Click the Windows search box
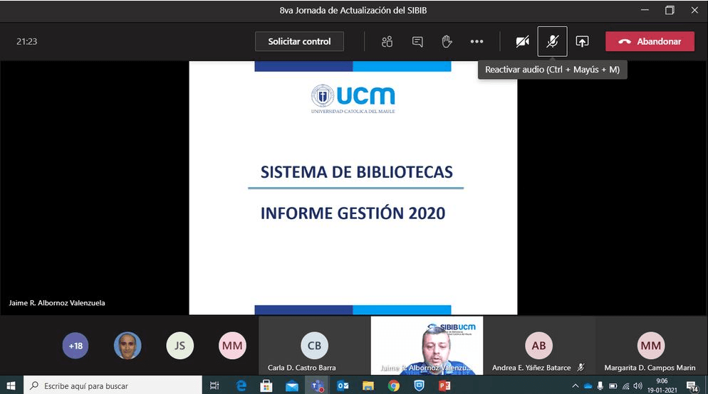This screenshot has width=708, height=394. (x=114, y=385)
